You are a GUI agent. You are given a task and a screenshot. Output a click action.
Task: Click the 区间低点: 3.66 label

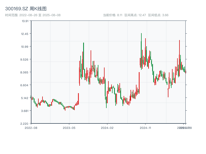(x=158, y=15)
